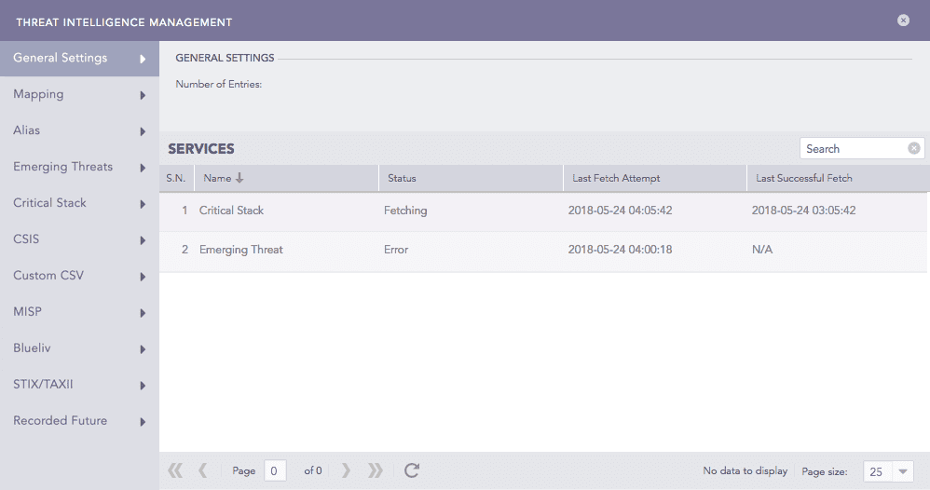Click the 2018-05-24 04:00:18 fetch attempt cell
Image resolution: width=930 pixels, height=490 pixels.
(x=620, y=250)
